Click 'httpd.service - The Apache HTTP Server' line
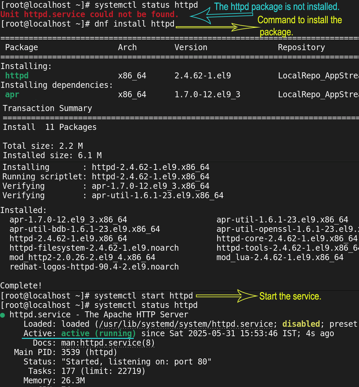 99,314
